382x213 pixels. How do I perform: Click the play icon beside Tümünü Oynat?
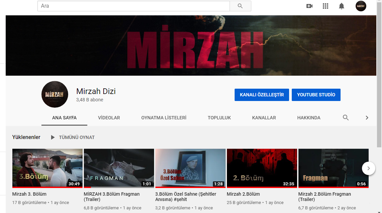(x=52, y=137)
